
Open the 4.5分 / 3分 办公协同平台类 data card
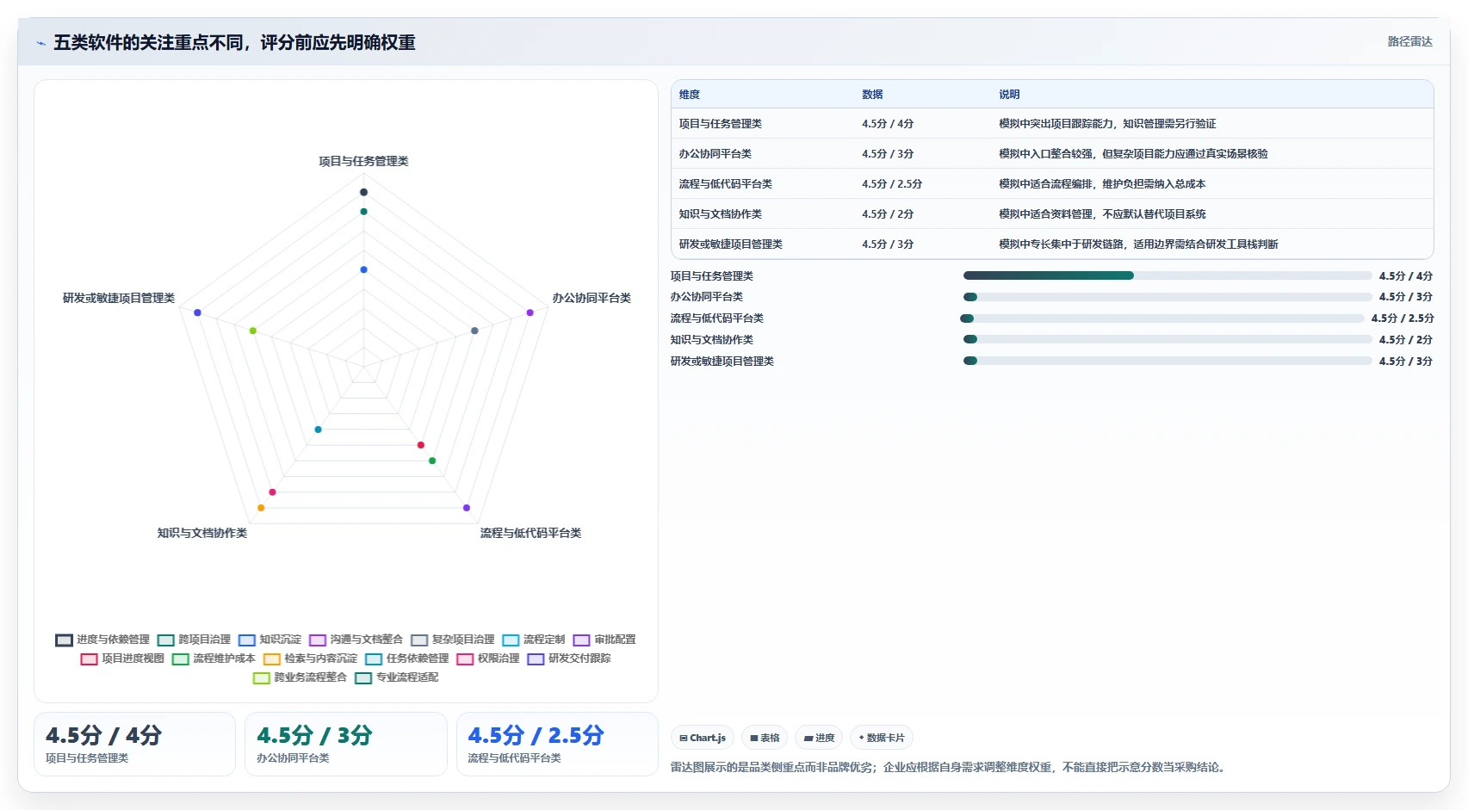click(345, 744)
